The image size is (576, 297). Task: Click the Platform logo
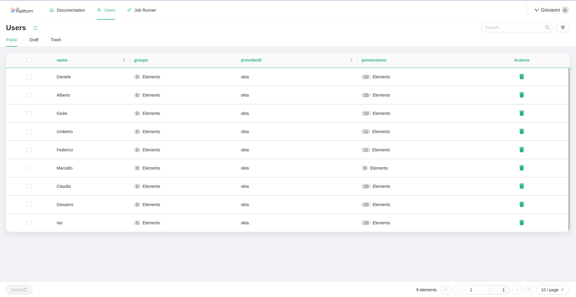click(22, 10)
